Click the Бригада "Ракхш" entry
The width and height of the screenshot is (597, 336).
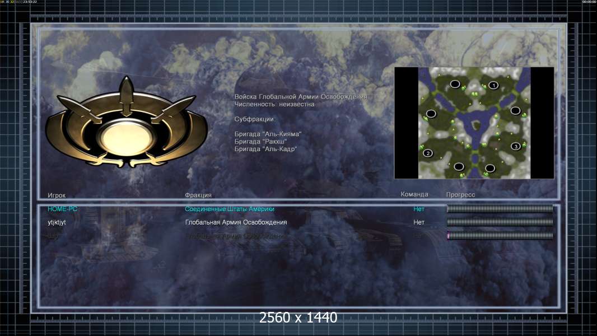pos(260,142)
